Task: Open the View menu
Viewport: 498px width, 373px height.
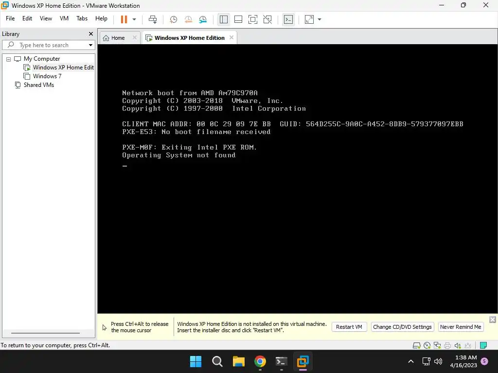Action: [46, 18]
